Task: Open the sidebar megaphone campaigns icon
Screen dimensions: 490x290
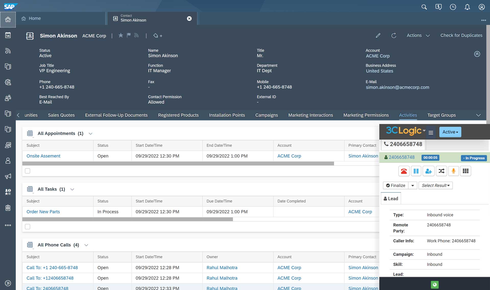Action: click(x=8, y=176)
